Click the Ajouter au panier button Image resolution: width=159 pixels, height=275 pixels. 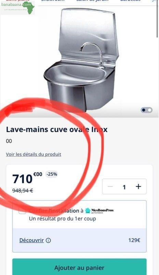tap(79, 267)
